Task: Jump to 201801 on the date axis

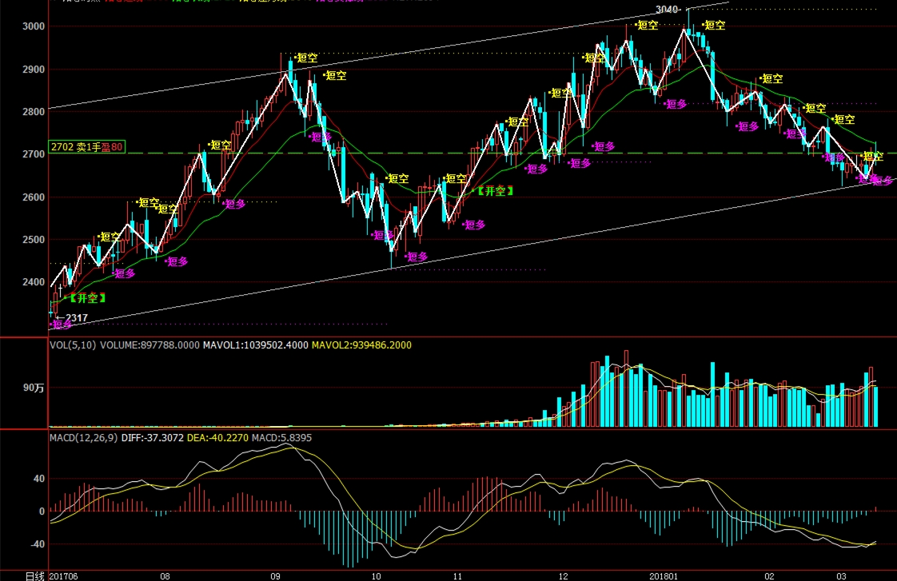Action: coord(663,575)
